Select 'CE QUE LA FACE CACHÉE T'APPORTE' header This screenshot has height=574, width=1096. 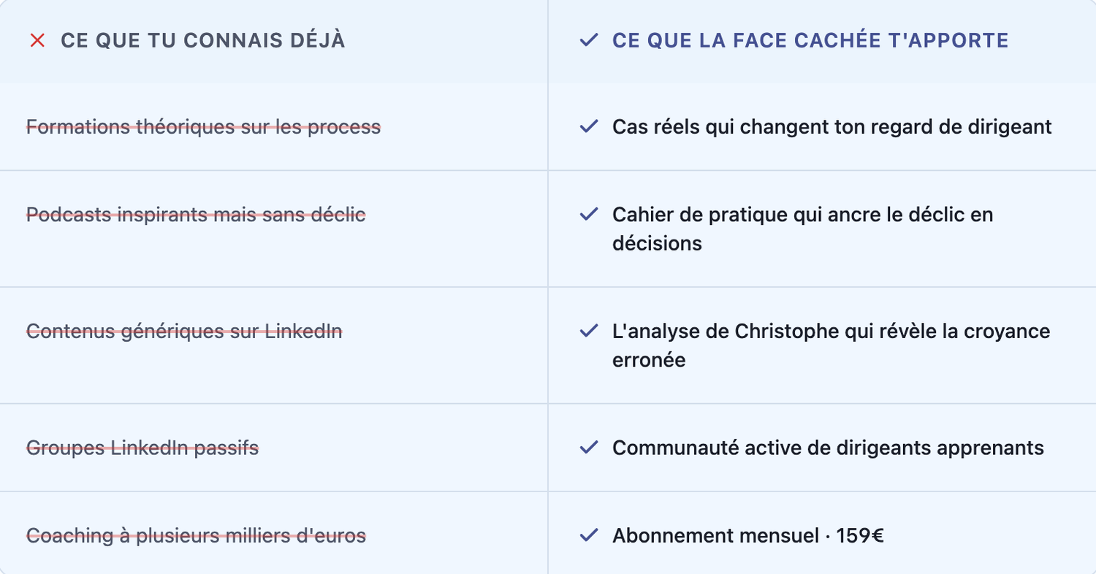(x=810, y=41)
